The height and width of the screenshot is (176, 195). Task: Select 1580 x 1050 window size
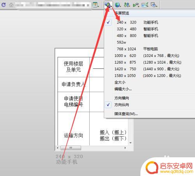(149, 76)
